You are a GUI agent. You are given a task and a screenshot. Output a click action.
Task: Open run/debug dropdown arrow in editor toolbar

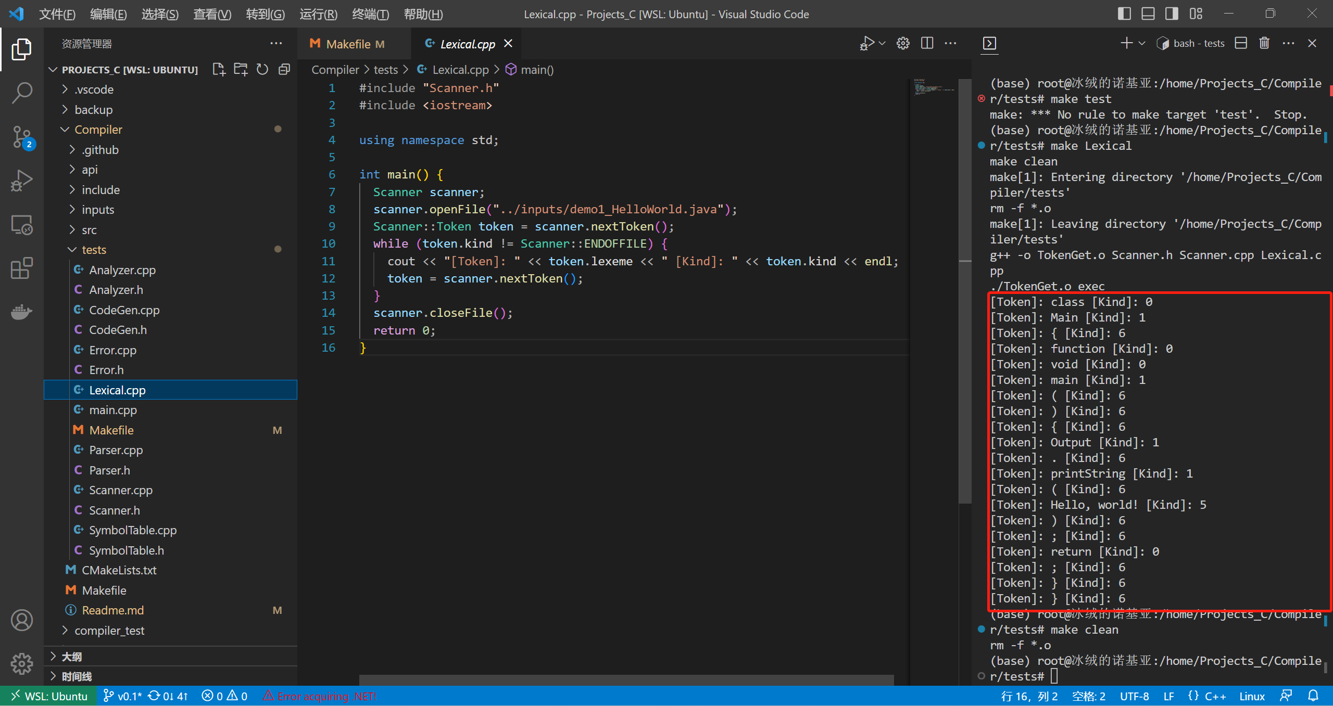tap(882, 43)
